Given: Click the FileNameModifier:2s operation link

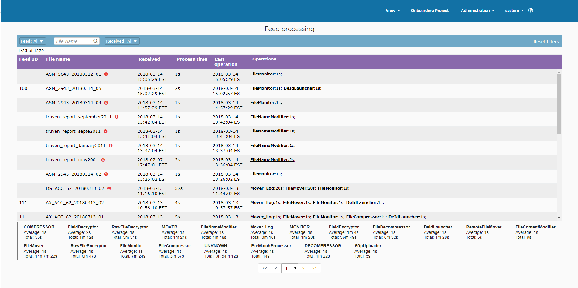Looking at the screenshot, I should (x=272, y=160).
